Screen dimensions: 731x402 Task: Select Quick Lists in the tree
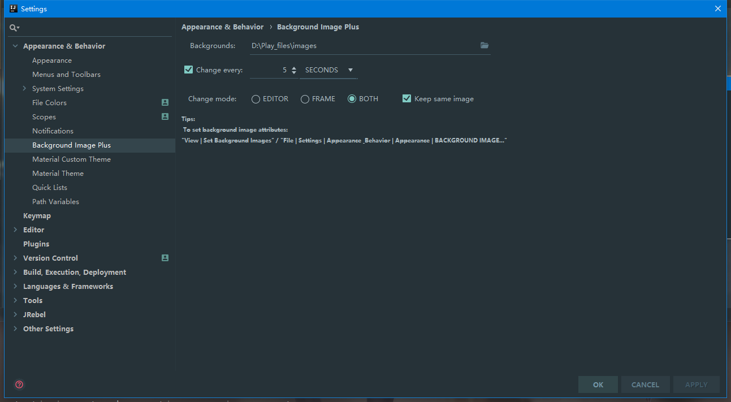click(x=50, y=188)
